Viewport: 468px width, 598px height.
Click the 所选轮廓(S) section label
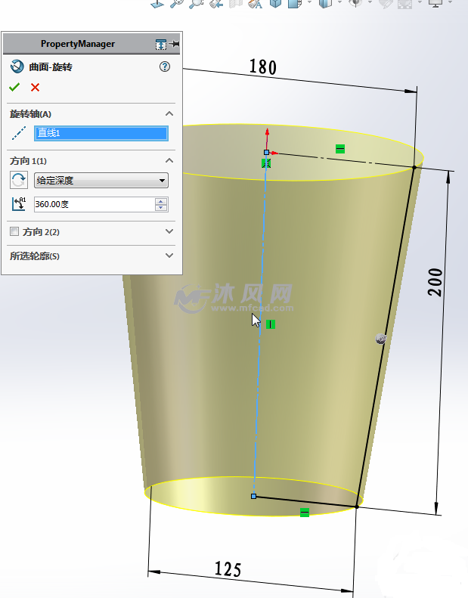[x=35, y=256]
